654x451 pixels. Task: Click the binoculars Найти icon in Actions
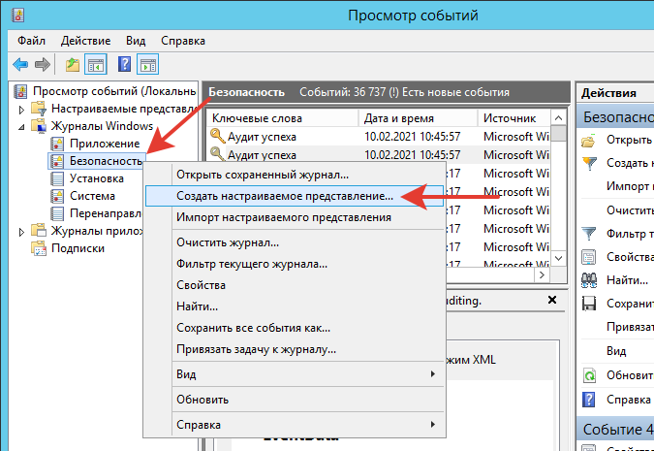pos(588,279)
